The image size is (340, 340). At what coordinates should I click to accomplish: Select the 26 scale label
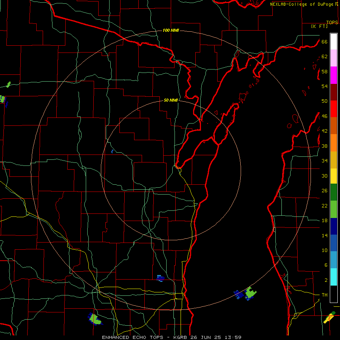click(325, 191)
